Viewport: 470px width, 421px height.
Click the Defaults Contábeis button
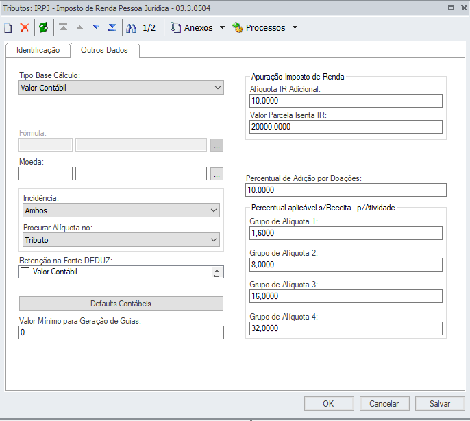point(121,303)
